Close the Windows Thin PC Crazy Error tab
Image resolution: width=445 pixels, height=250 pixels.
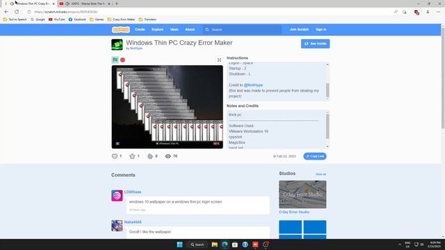pyautogui.click(x=54, y=3)
